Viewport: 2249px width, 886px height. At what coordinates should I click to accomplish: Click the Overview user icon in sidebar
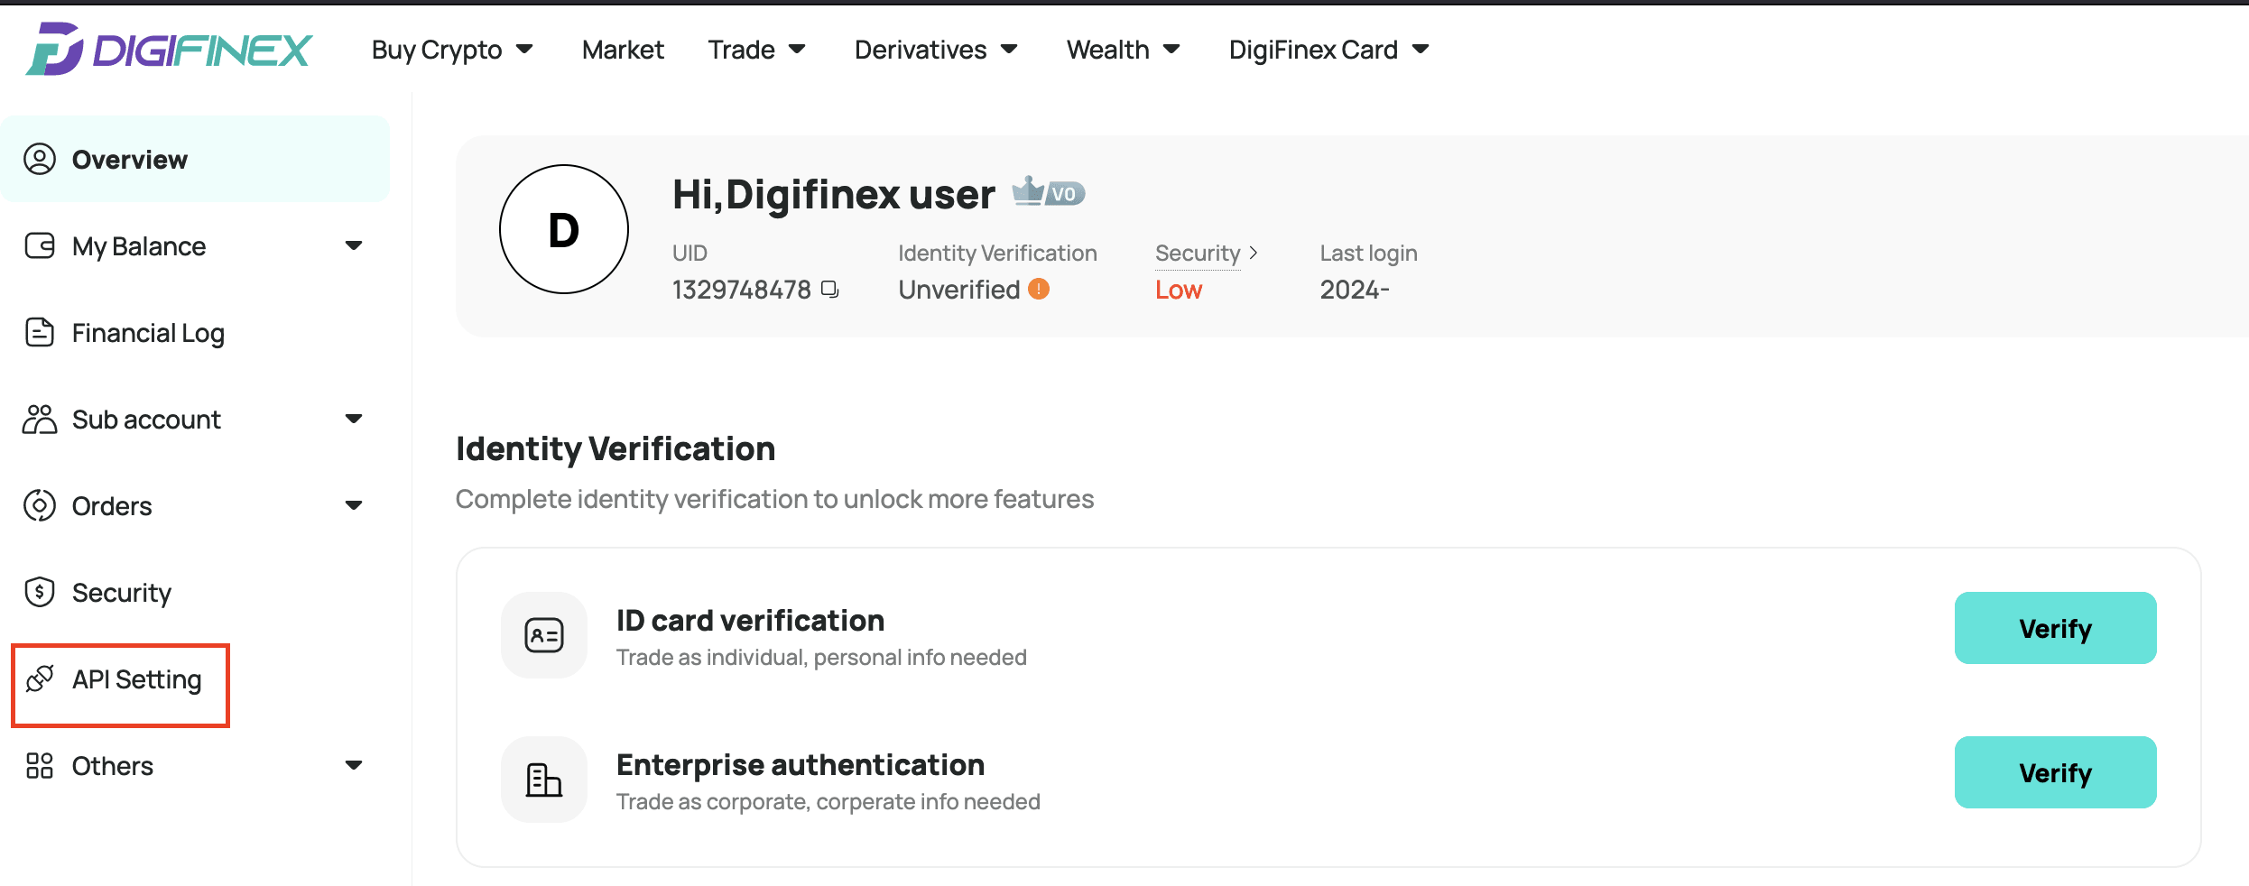pos(40,160)
